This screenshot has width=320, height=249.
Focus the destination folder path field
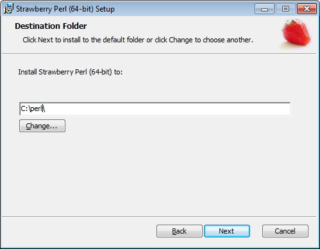(155, 109)
